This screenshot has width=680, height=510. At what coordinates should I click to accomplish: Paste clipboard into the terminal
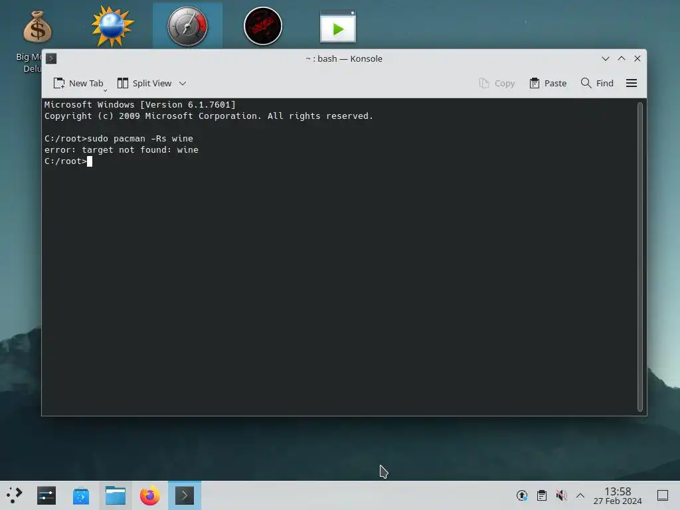click(x=548, y=83)
